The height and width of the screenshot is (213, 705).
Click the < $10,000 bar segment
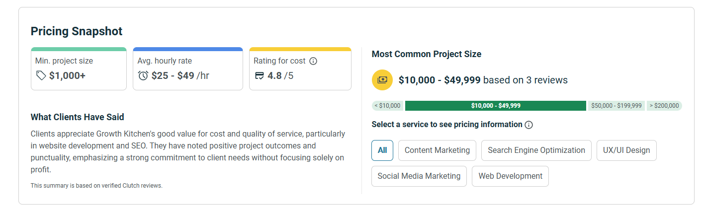click(387, 106)
